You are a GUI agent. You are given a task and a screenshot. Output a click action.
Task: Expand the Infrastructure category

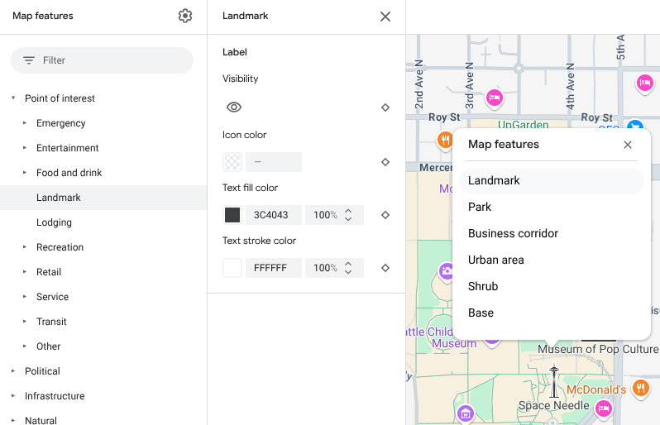(13, 396)
